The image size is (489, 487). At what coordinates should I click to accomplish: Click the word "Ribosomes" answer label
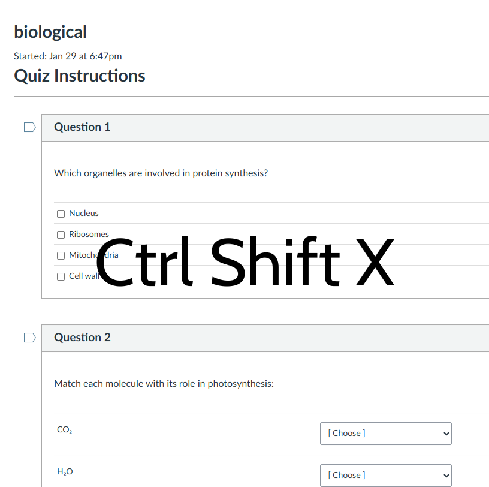(x=89, y=235)
